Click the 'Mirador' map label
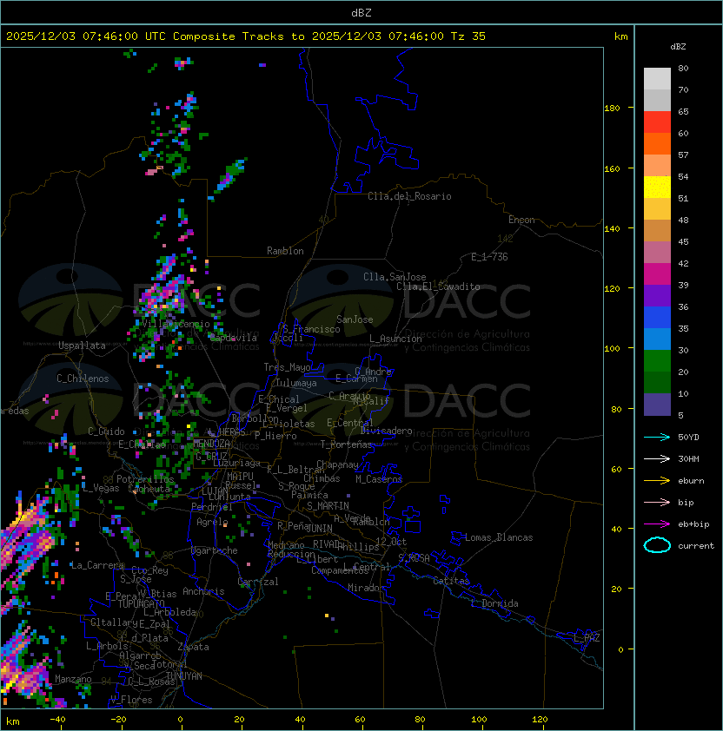This screenshot has height=731, width=723. [x=367, y=588]
